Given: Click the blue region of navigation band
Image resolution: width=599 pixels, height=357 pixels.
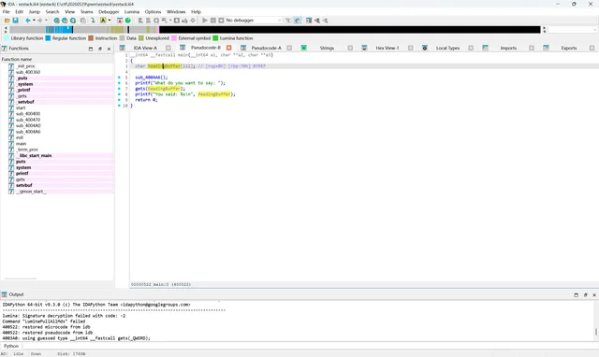Looking at the screenshot, I should point(59,29).
